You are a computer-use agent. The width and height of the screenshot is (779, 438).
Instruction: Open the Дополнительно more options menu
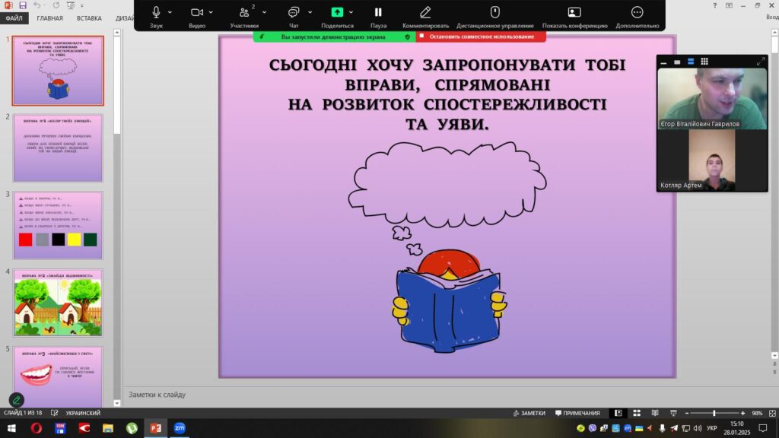pos(637,12)
